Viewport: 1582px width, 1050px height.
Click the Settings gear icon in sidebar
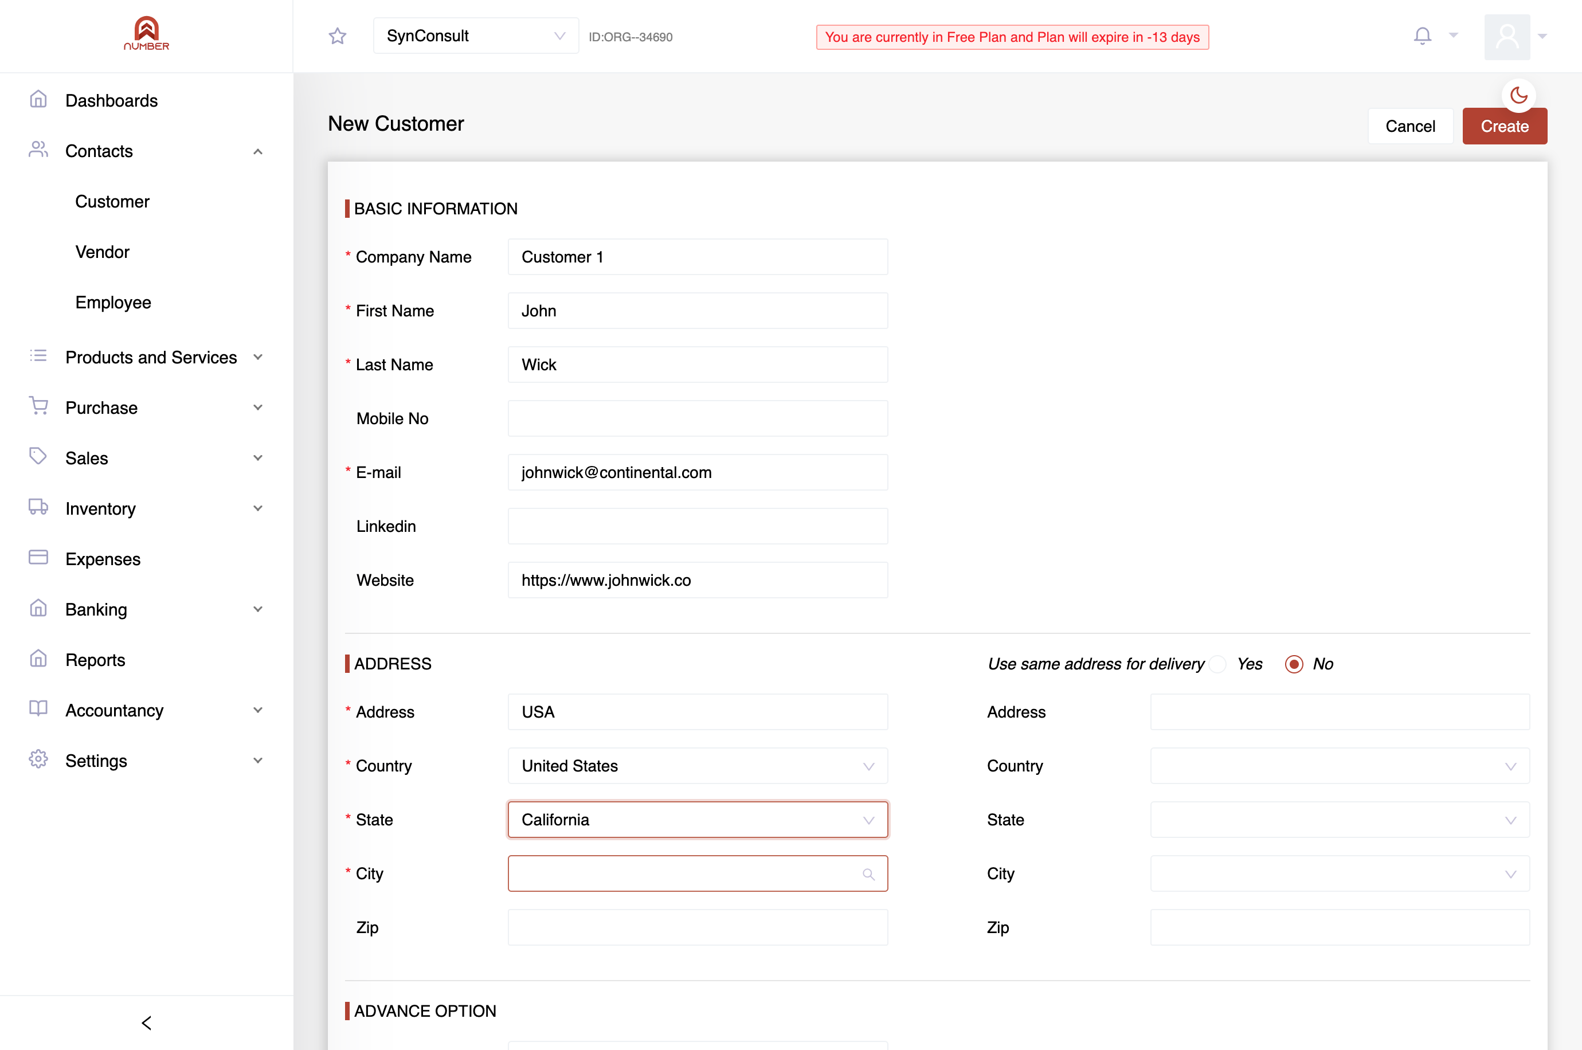click(x=38, y=759)
